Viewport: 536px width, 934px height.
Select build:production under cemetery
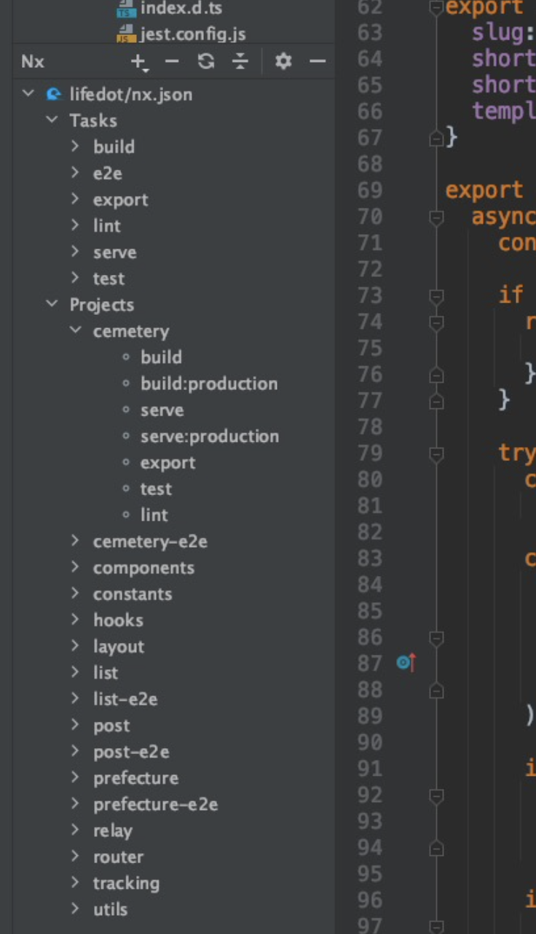[209, 384]
